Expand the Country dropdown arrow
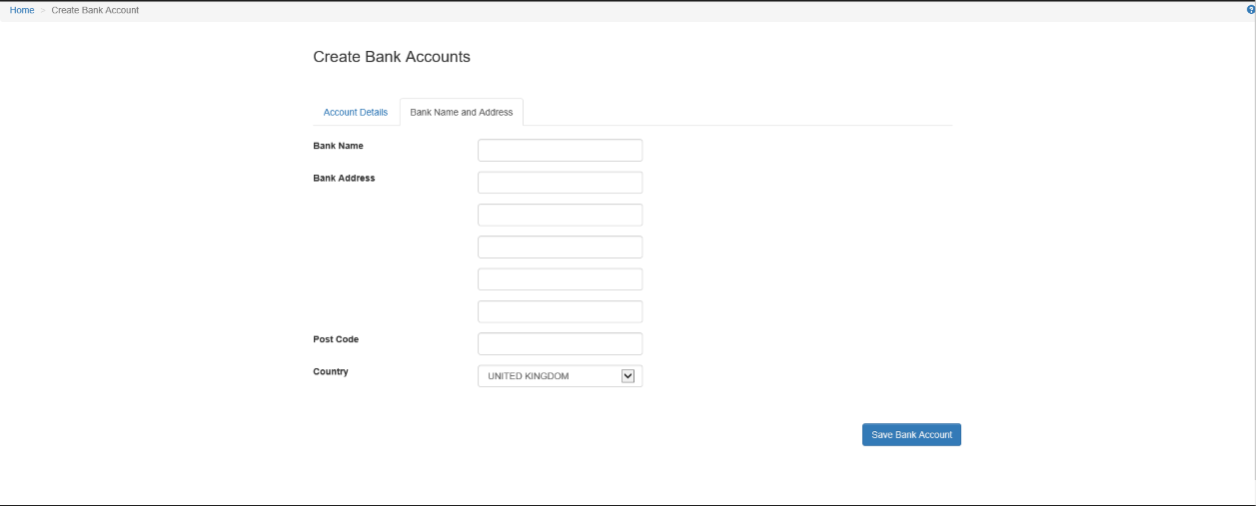The image size is (1256, 506). (628, 376)
